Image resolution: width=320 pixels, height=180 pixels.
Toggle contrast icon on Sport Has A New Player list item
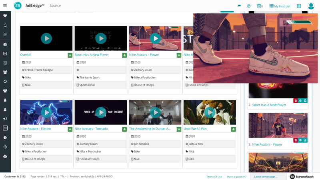(300, 101)
